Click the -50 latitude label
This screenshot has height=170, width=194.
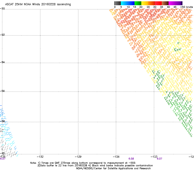pos(2,9)
